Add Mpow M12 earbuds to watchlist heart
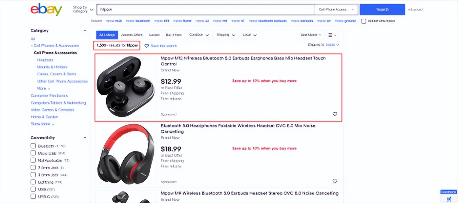 point(335,114)
